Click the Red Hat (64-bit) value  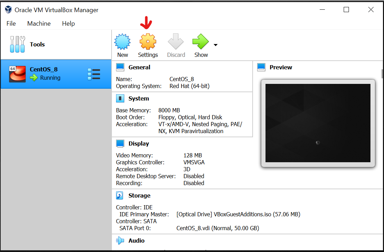point(189,86)
